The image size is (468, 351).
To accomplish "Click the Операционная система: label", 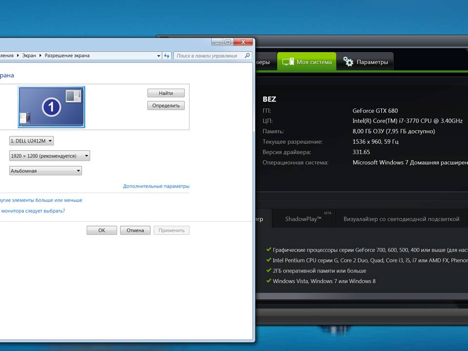I will coord(295,162).
